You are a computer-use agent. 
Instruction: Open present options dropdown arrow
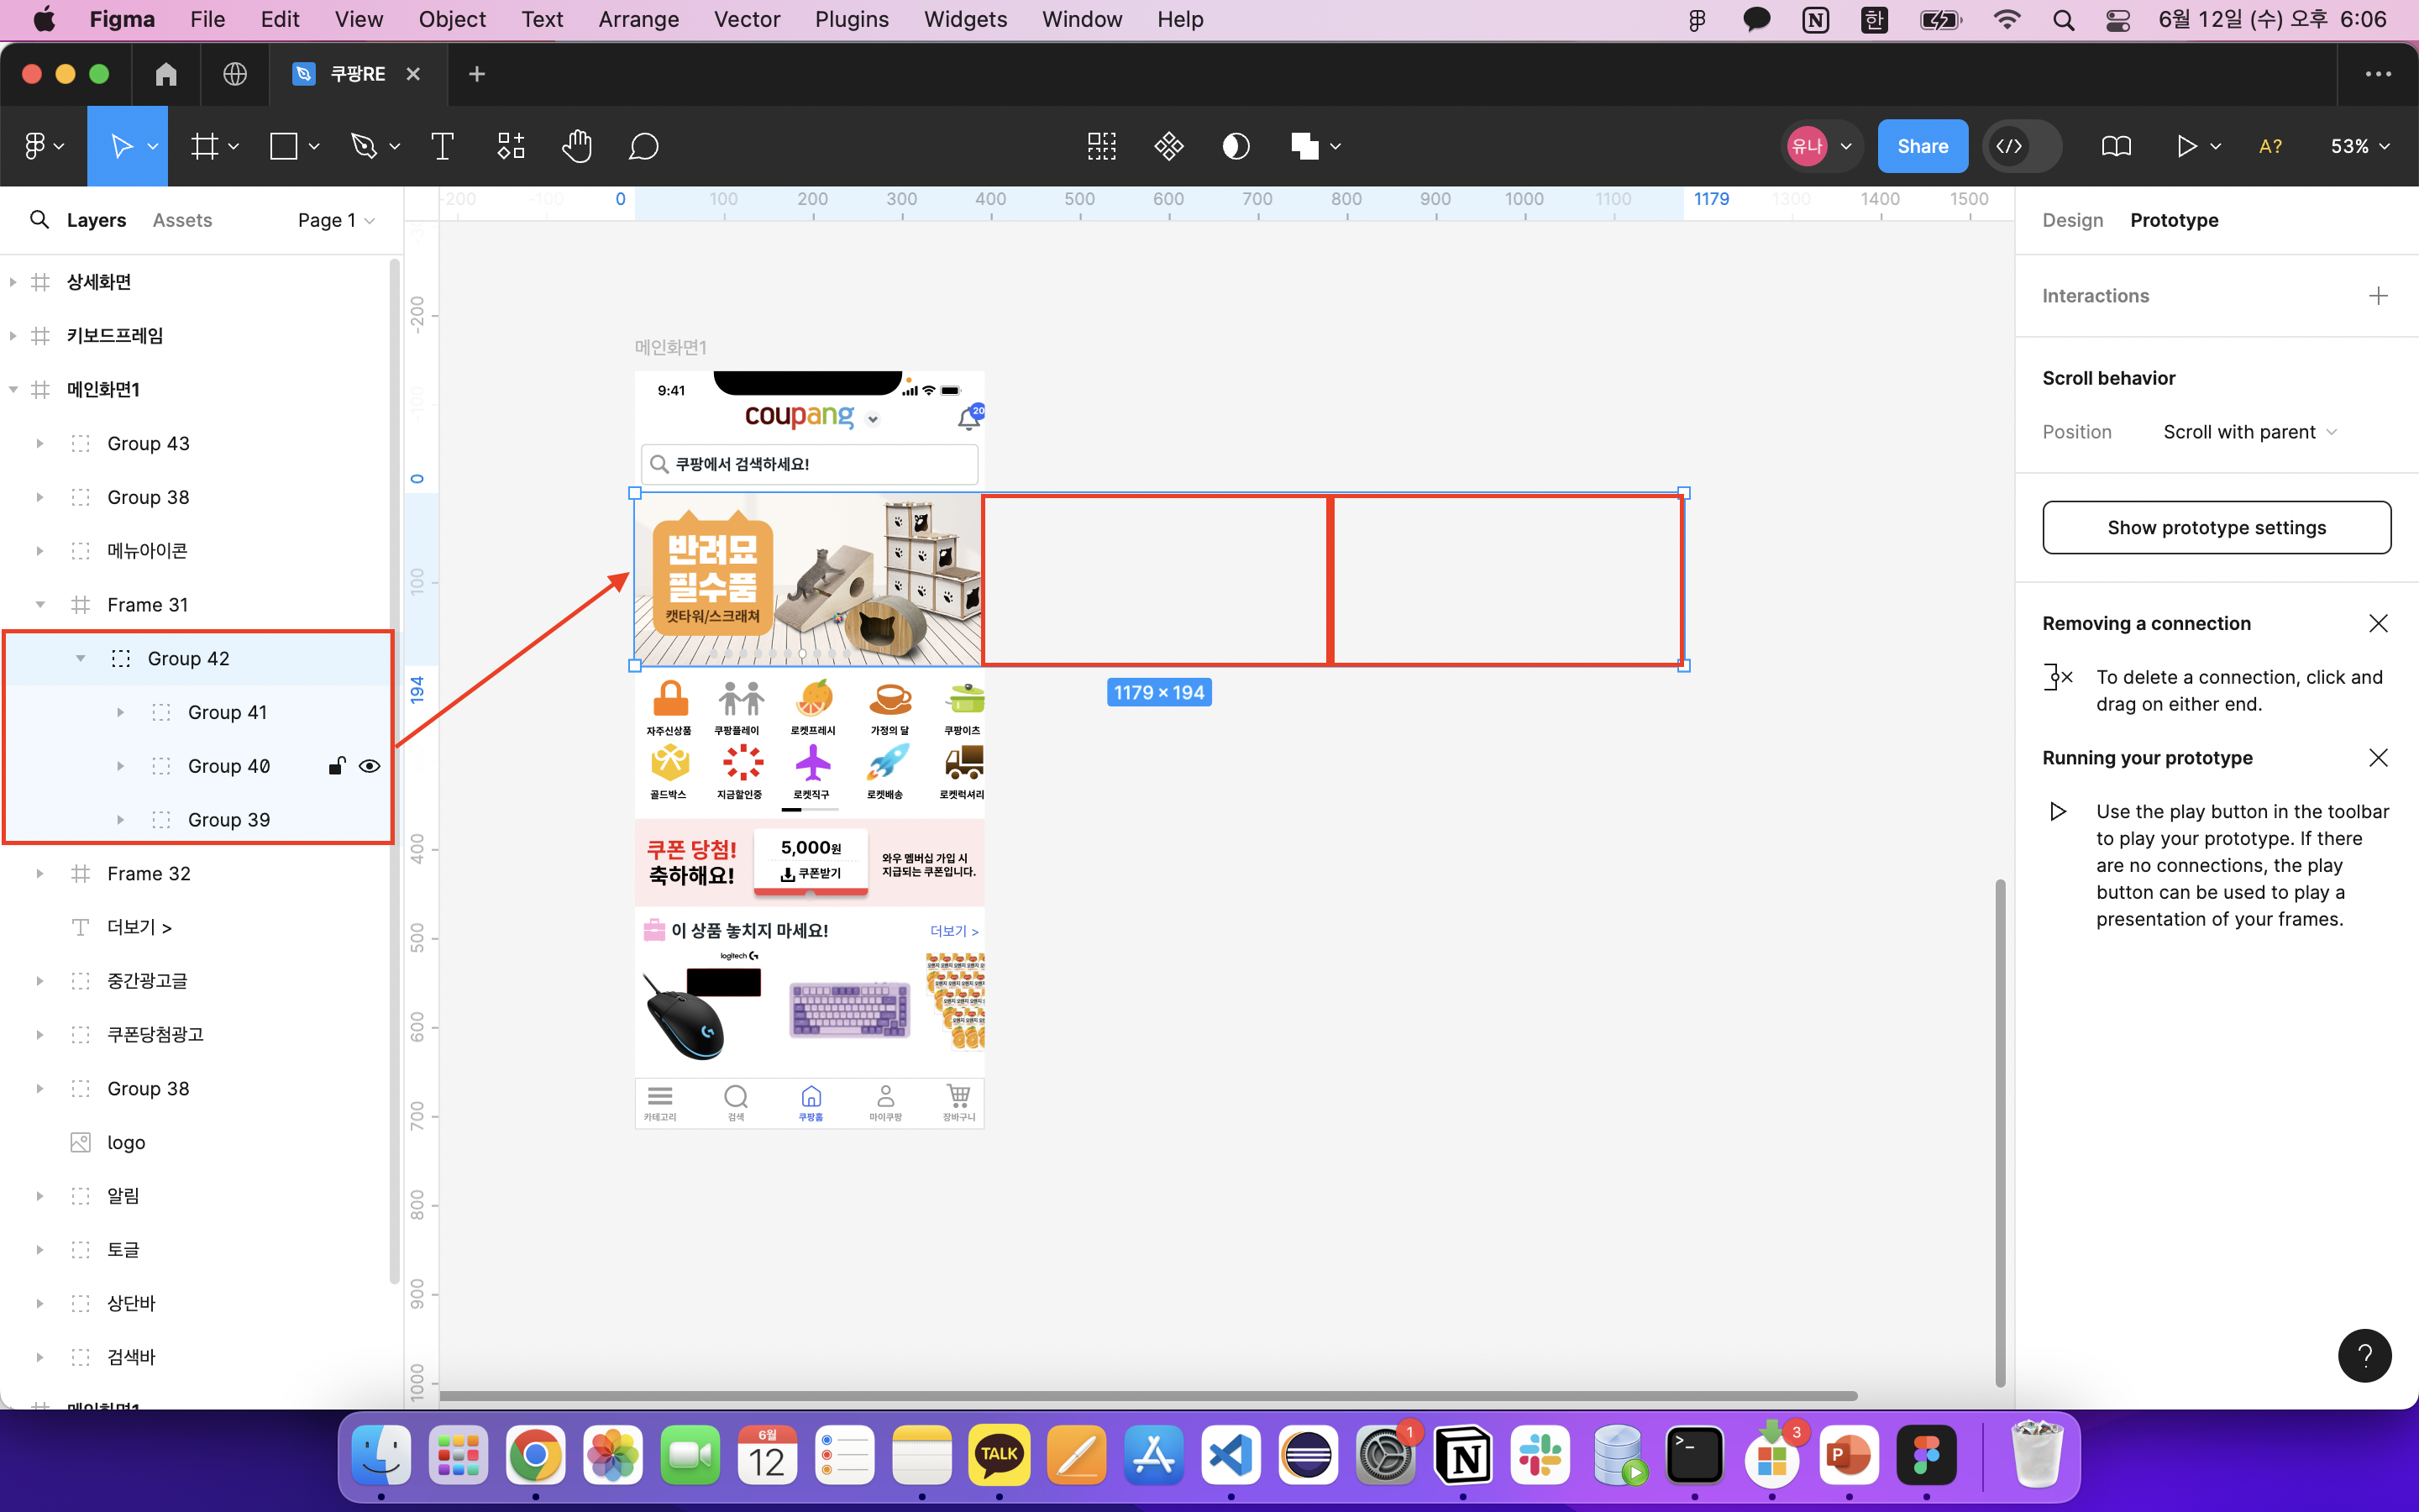(x=2216, y=147)
